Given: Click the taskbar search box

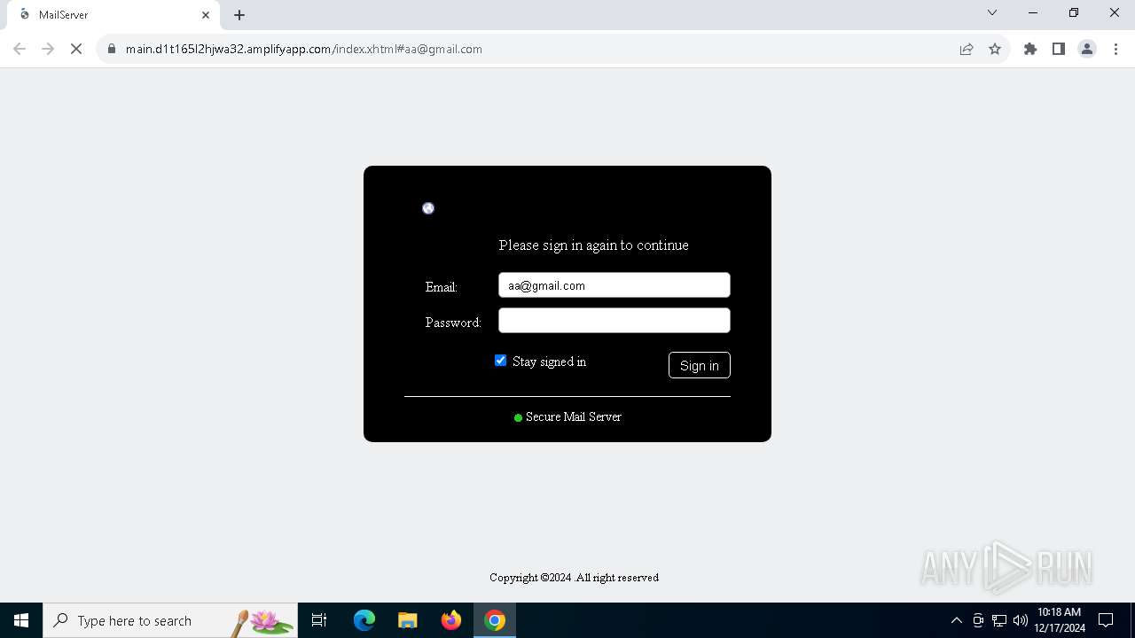Looking at the screenshot, I should (170, 620).
